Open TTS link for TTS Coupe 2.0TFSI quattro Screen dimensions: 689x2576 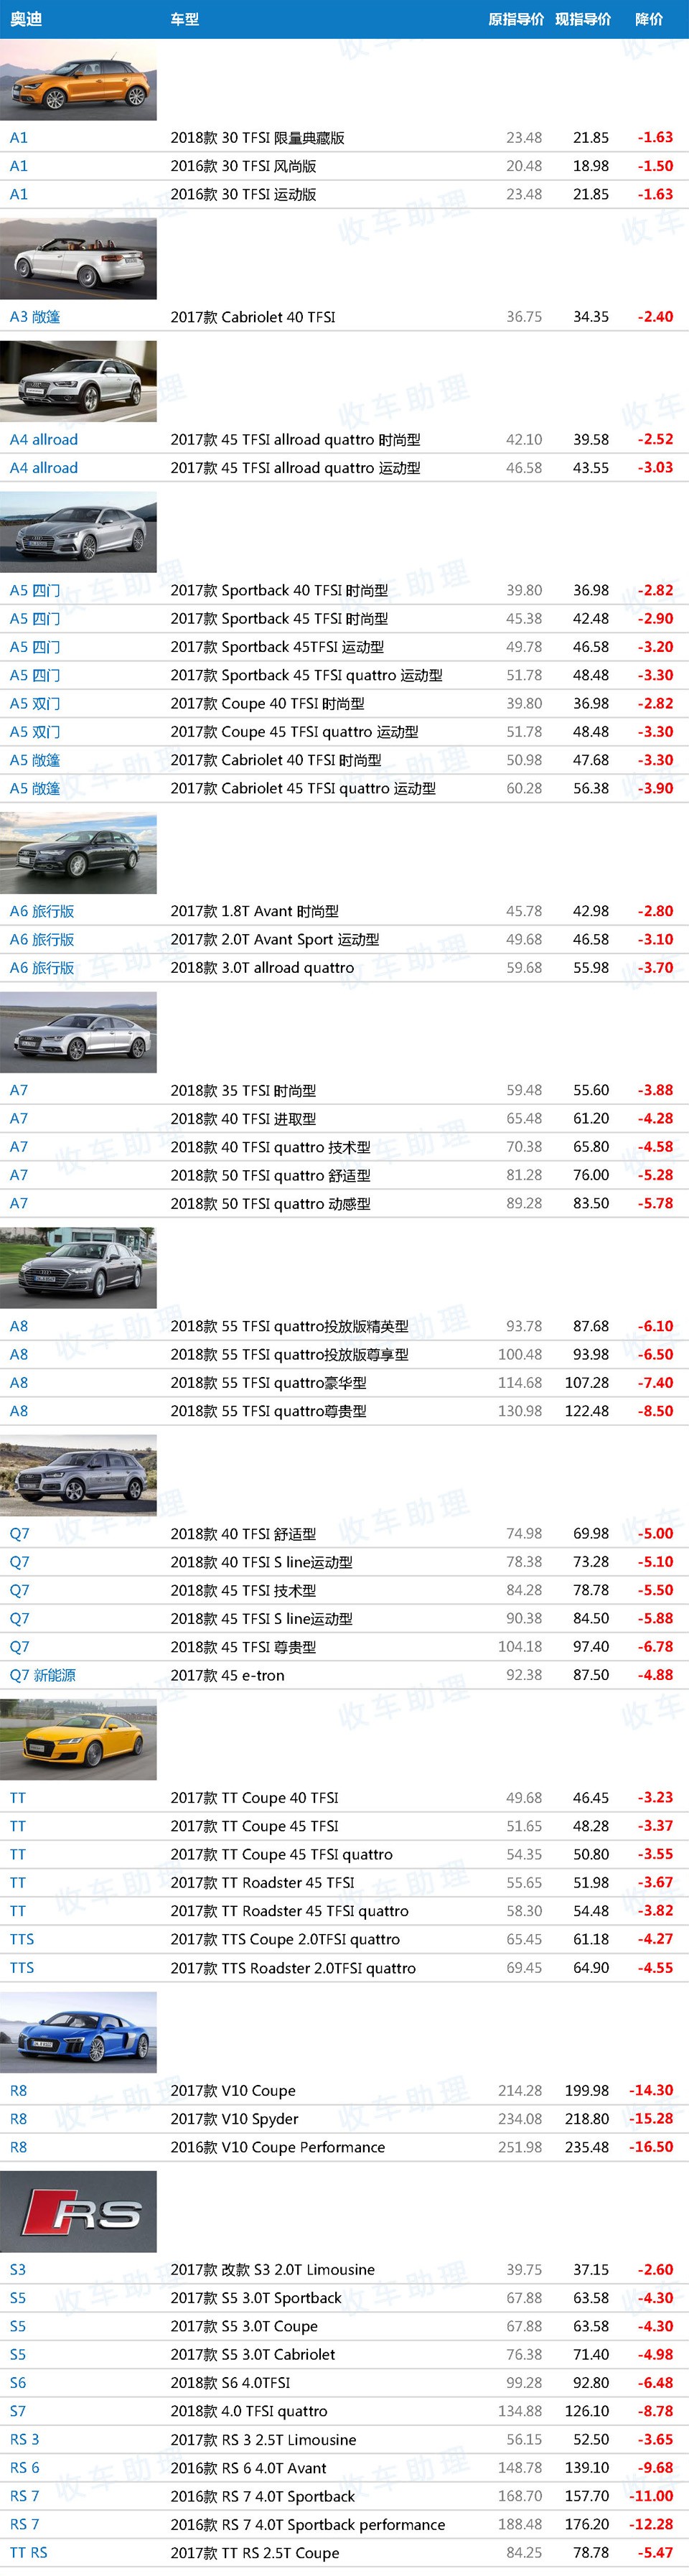tap(22, 1939)
